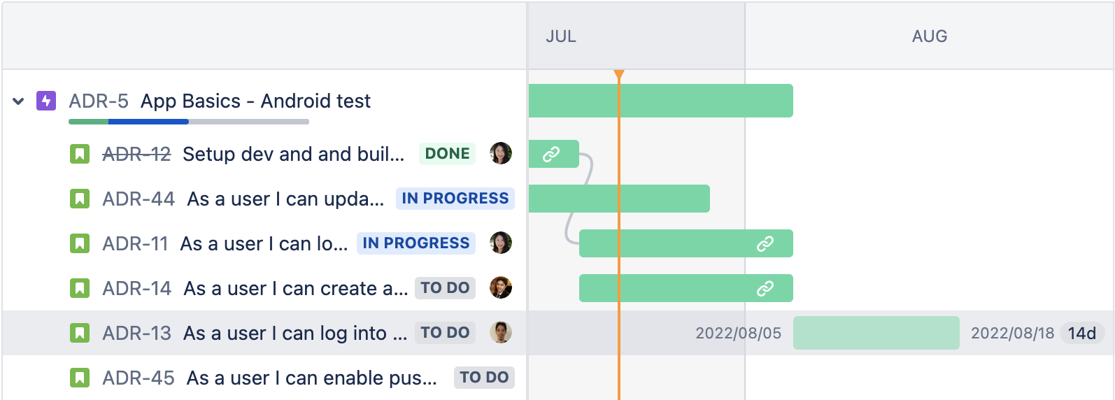Open the DONE status of ADR-12
The image size is (1115, 400).
447,154
